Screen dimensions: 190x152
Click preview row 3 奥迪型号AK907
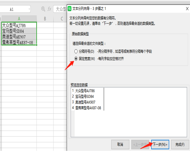coord(85,102)
